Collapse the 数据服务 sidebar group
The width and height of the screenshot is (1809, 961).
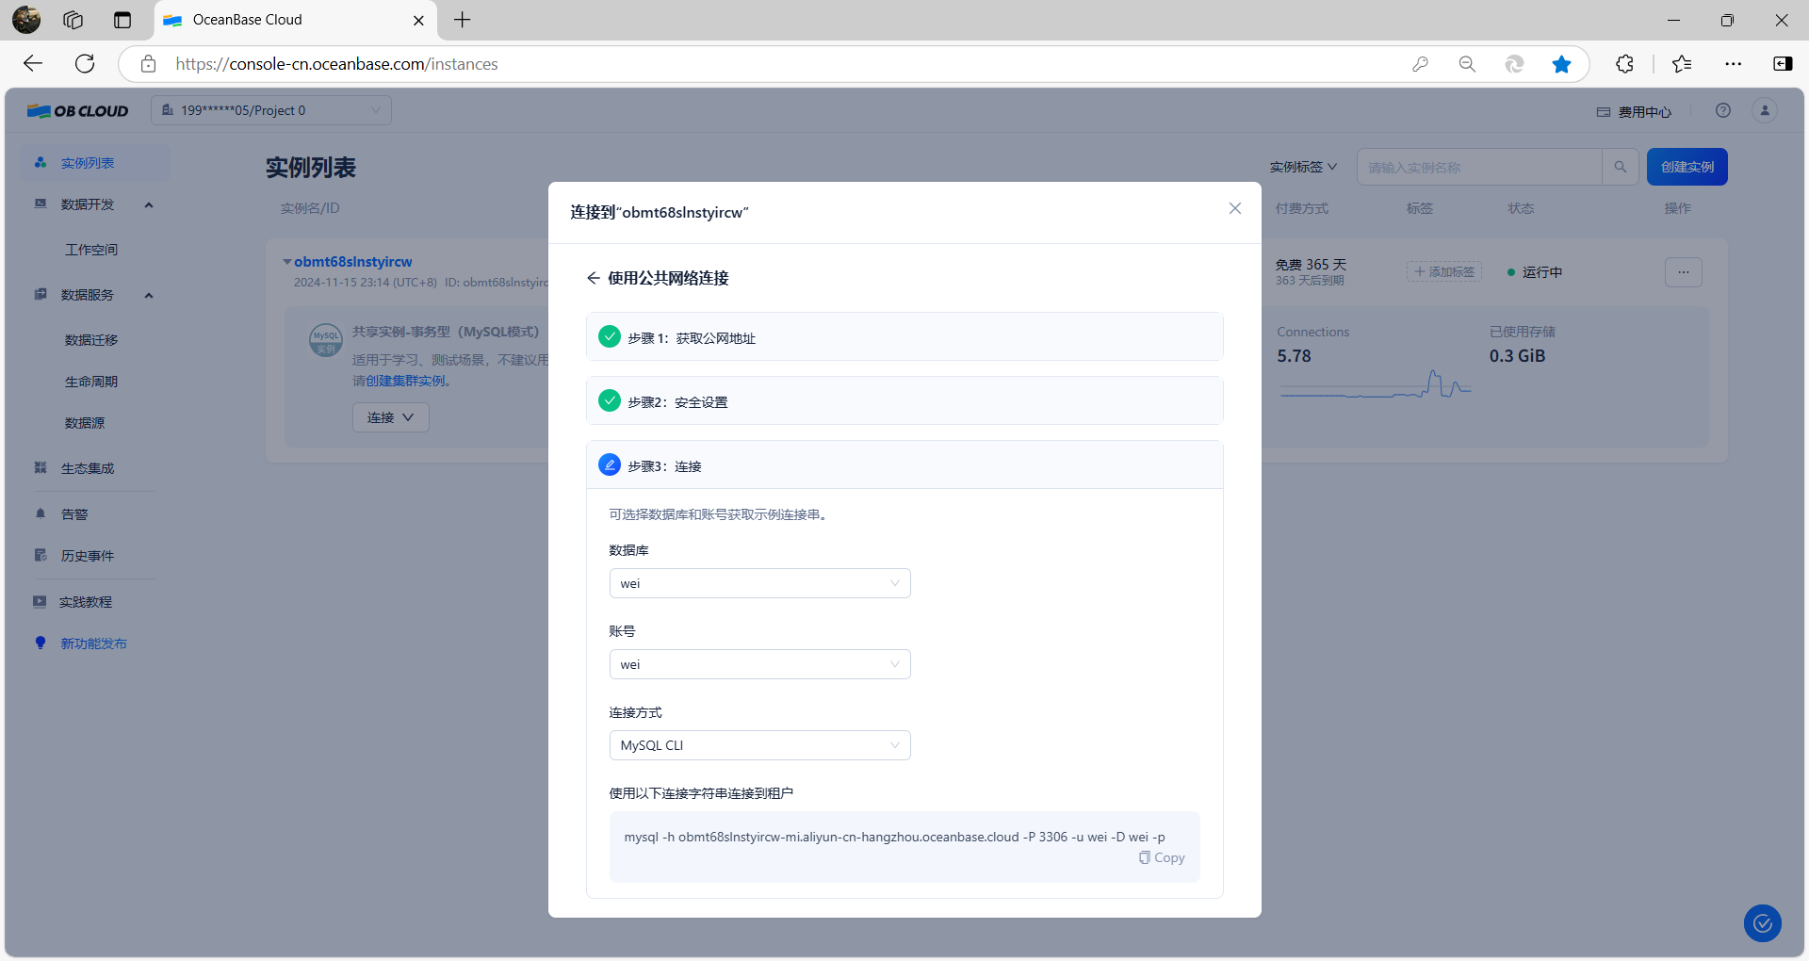pos(149,295)
